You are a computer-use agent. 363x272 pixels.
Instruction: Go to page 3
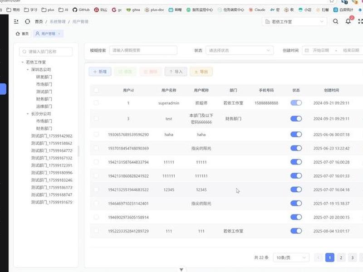tap(353, 257)
